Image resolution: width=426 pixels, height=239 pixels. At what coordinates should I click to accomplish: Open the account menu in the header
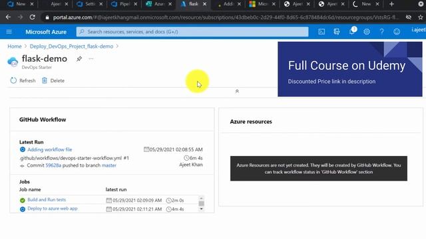coord(419,30)
